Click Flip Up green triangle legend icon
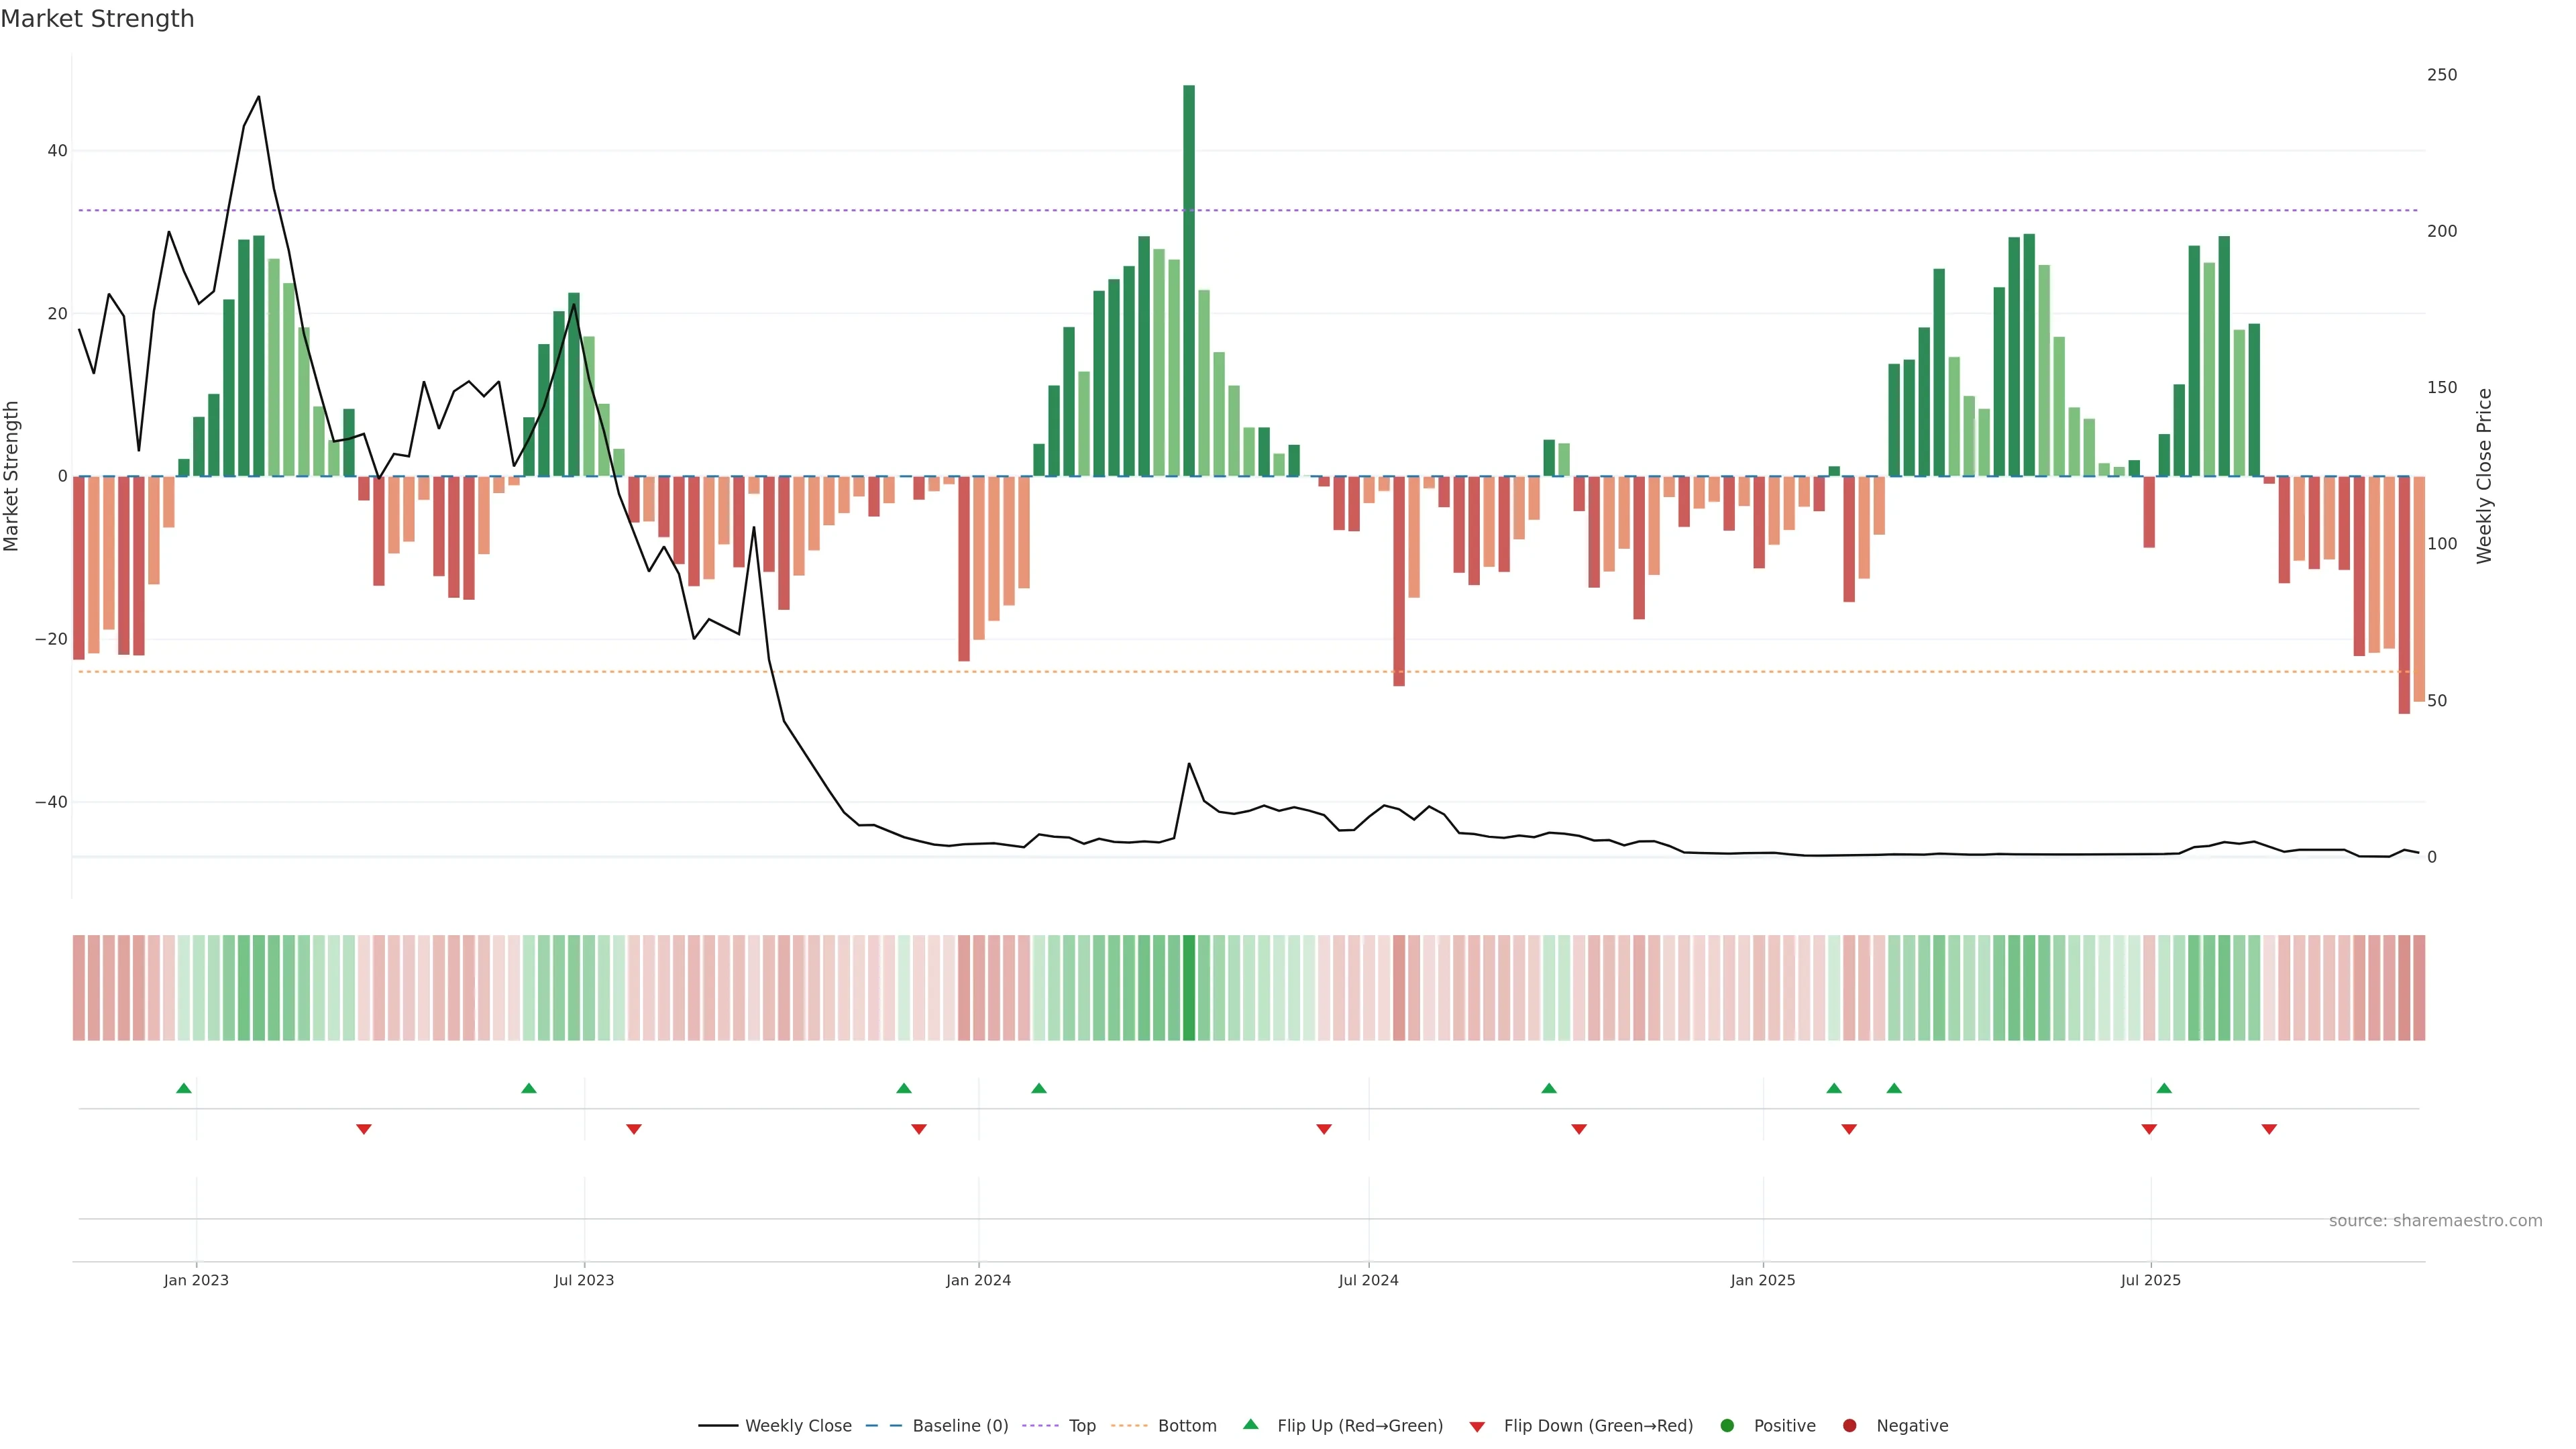2576x1449 pixels. pyautogui.click(x=1250, y=1424)
